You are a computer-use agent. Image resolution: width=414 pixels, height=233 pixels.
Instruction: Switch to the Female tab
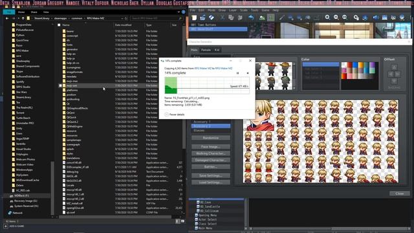point(206,50)
